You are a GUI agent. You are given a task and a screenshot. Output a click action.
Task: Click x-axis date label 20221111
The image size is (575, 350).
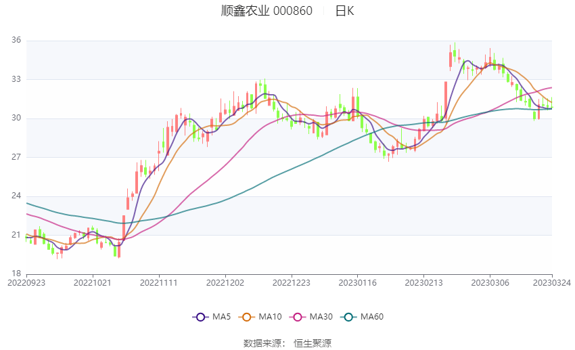coord(159,283)
